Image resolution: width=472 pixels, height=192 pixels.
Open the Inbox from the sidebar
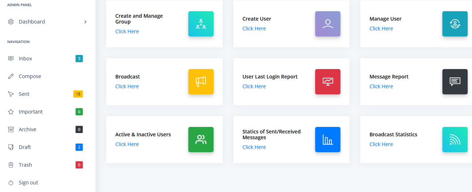pyautogui.click(x=25, y=59)
